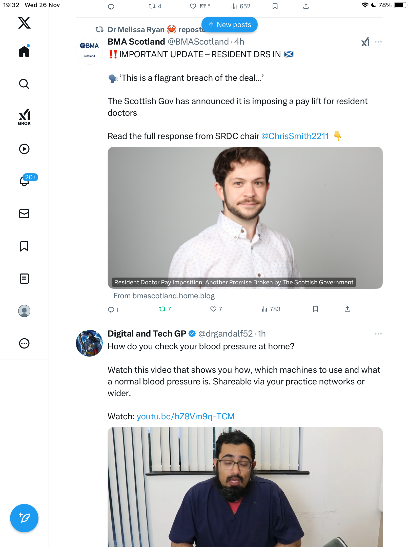The width and height of the screenshot is (410, 547).
Task: Click the X logo in sidebar
Action: coord(24,23)
